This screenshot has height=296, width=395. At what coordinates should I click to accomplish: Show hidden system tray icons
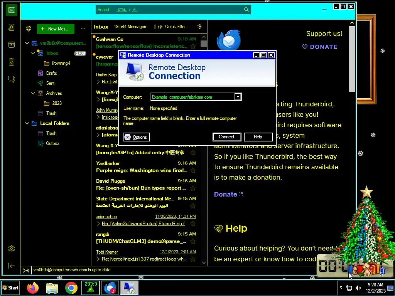(341, 288)
